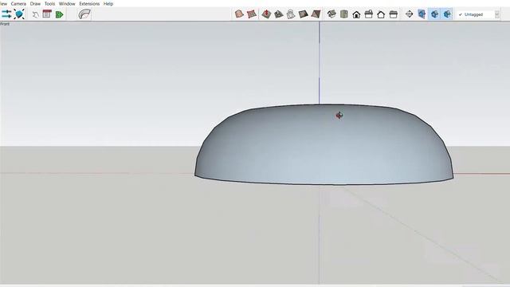
Task: Open the Camera menu
Action: click(x=18, y=3)
